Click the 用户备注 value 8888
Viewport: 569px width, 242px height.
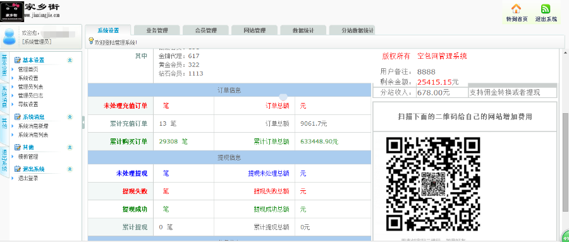(426, 72)
